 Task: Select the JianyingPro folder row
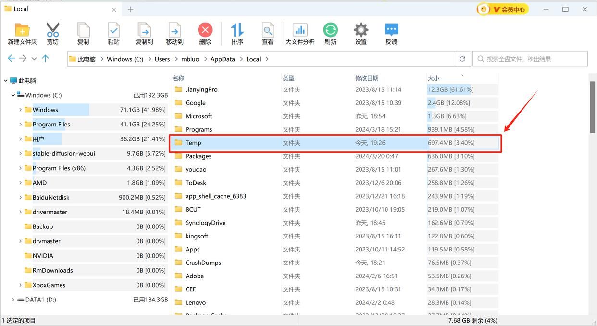[335, 89]
